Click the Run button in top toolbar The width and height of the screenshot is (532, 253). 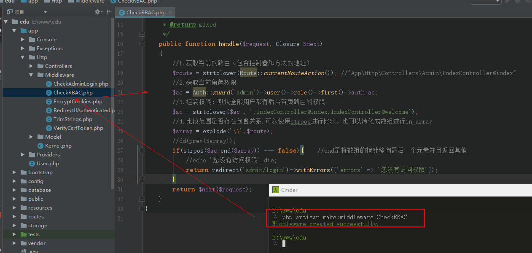[508, 1]
